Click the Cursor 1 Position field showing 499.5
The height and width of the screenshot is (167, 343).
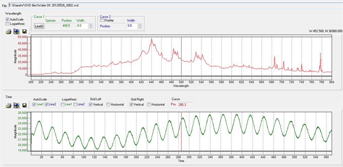68,26
